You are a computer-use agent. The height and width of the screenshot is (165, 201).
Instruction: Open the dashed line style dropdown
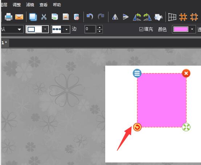pyautogui.click(x=66, y=29)
